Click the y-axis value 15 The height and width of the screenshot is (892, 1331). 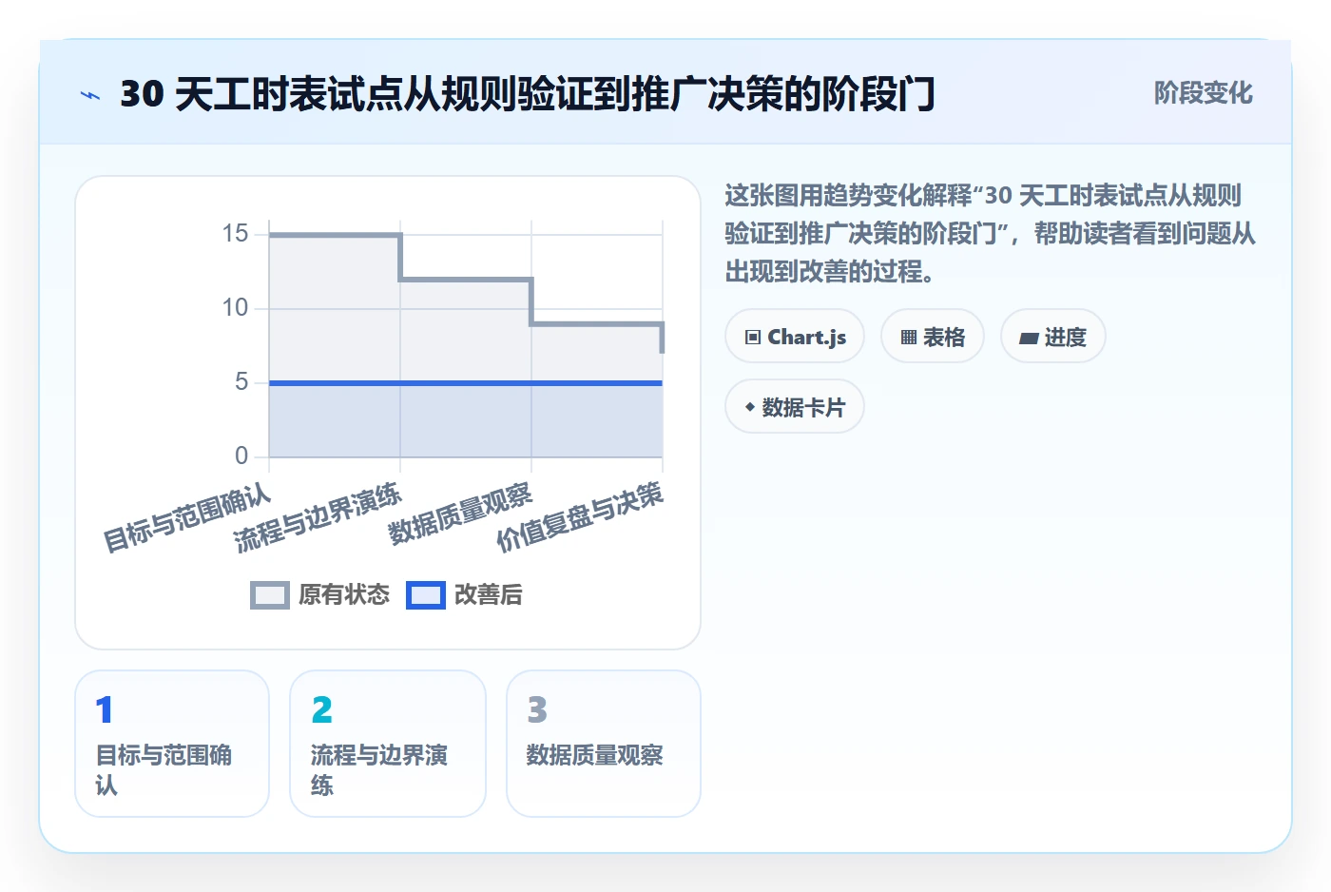coord(235,234)
